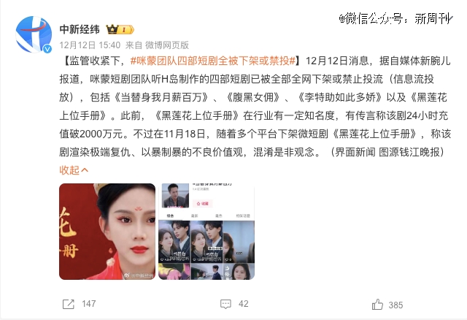Click the 来自 label before source

click(x=134, y=45)
